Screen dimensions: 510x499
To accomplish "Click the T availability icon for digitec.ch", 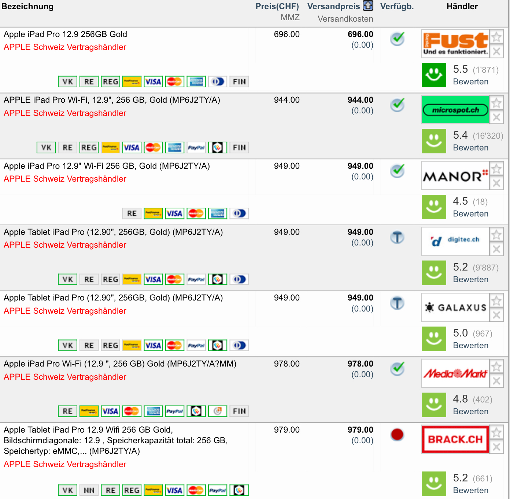I will 397,237.
